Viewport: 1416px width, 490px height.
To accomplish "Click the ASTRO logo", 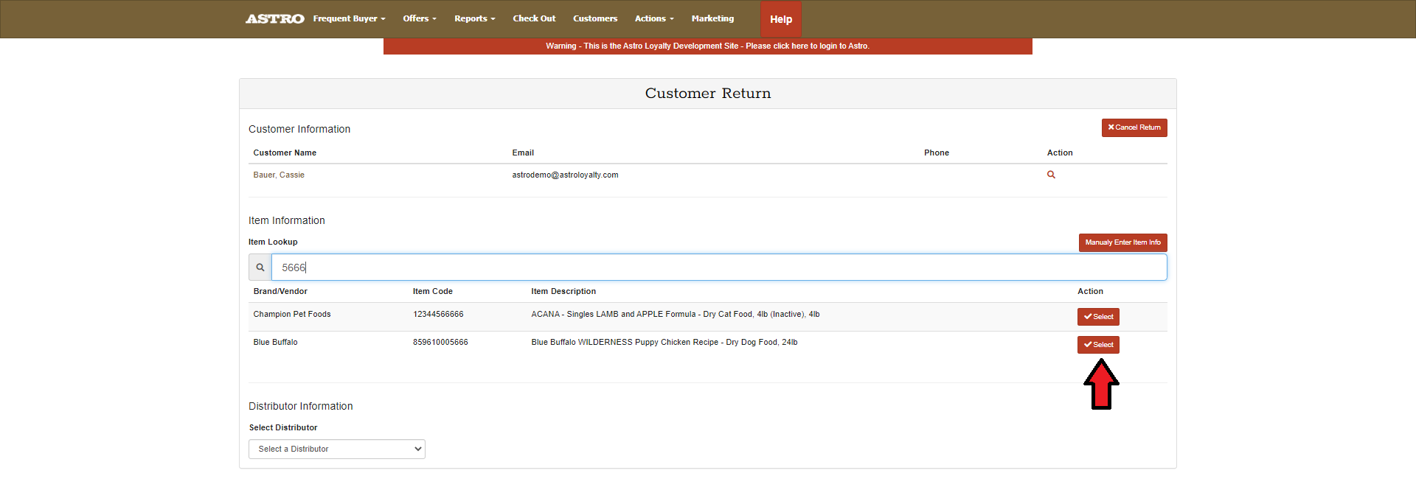I will click(274, 19).
